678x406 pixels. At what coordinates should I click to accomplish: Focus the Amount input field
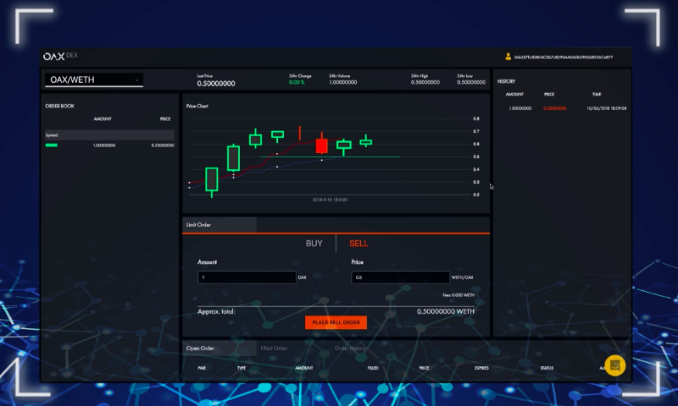(247, 277)
